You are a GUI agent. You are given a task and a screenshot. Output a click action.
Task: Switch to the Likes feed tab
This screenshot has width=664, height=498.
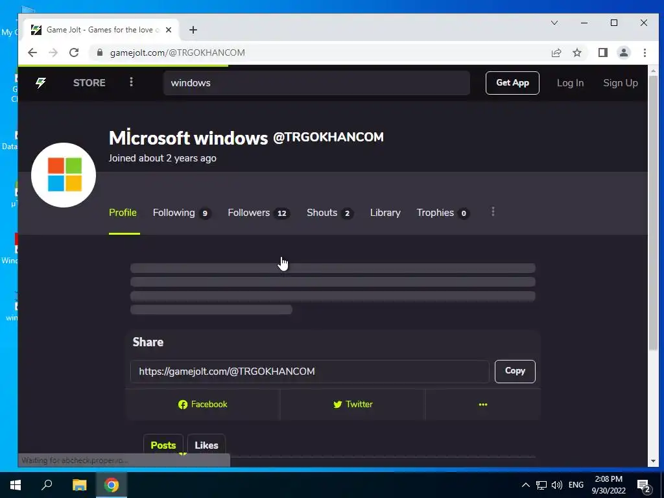tap(206, 445)
